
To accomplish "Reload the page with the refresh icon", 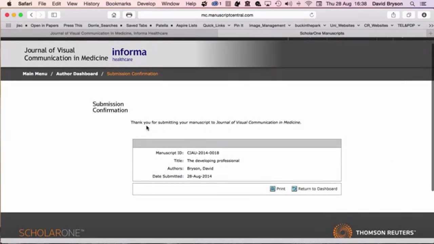I will click(312, 15).
